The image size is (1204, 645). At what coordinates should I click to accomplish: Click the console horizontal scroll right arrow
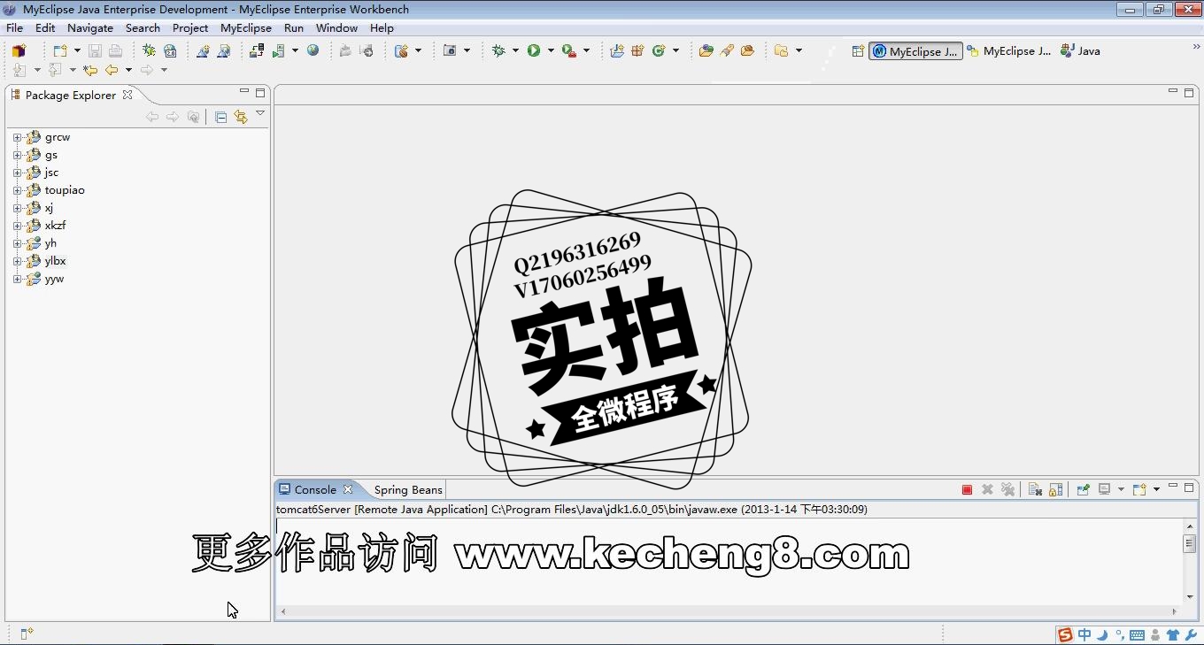[x=1175, y=611]
